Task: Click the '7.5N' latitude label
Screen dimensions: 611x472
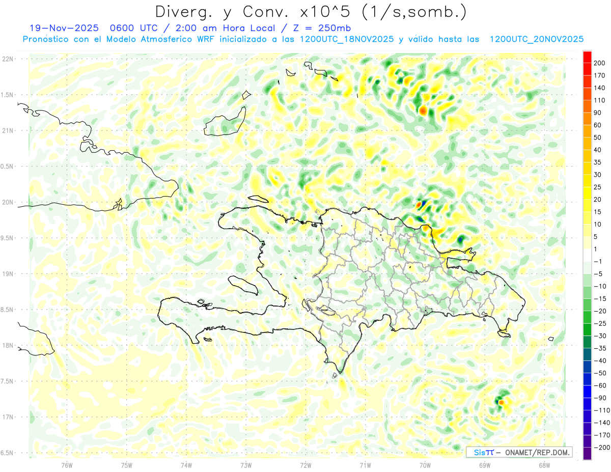Action: pos(7,381)
